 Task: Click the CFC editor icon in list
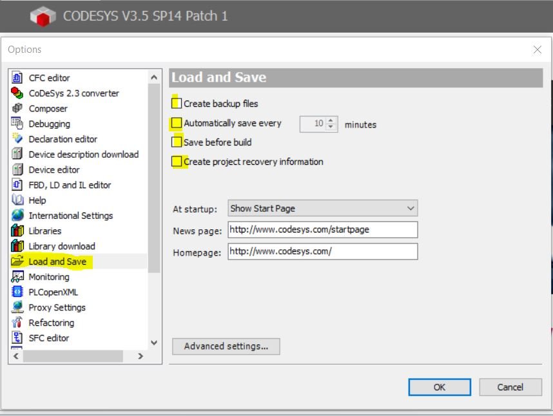[x=17, y=78]
